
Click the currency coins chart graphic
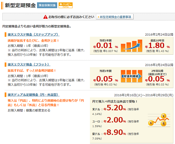[159, 120]
